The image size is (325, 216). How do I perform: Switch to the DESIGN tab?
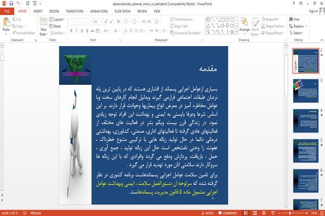[x=54, y=11]
